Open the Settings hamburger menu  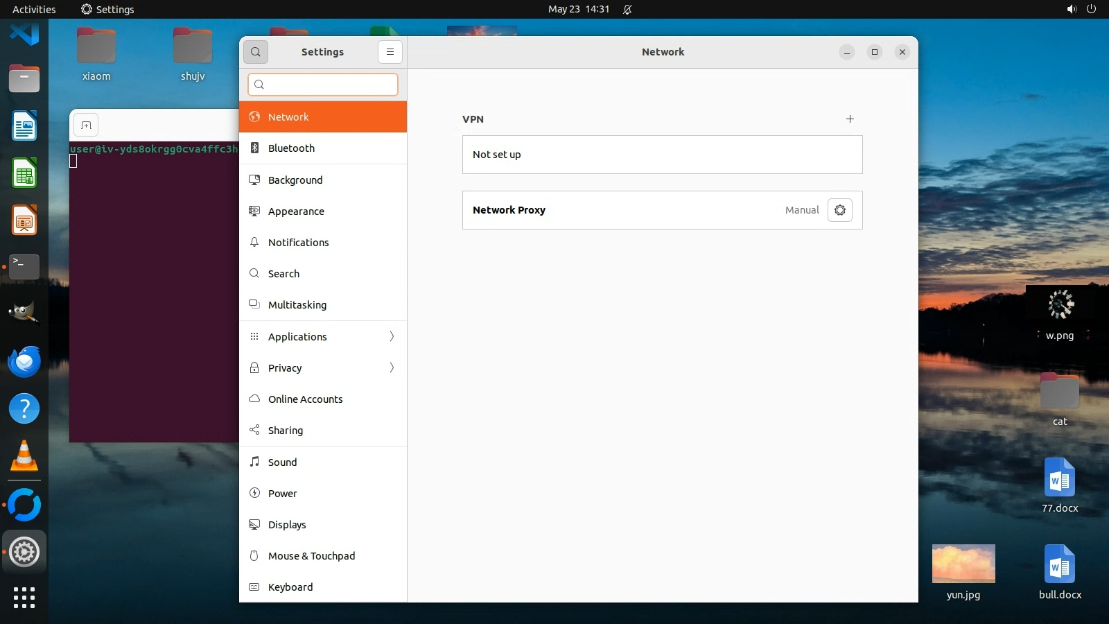coord(390,52)
